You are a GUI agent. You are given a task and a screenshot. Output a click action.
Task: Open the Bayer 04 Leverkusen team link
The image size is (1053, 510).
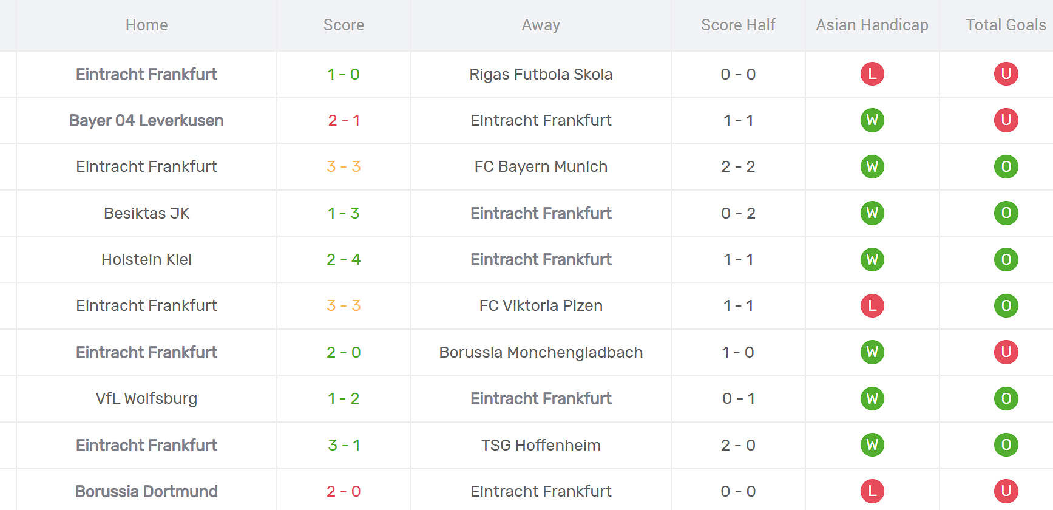pyautogui.click(x=146, y=120)
